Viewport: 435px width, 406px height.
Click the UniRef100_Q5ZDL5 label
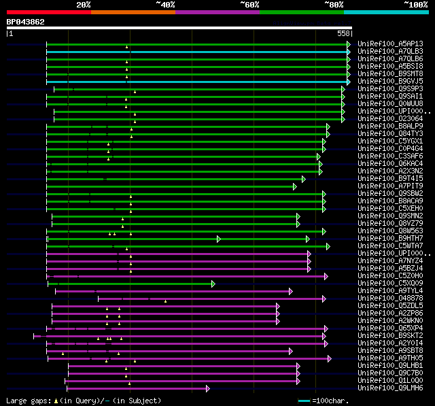pyautogui.click(x=390, y=306)
